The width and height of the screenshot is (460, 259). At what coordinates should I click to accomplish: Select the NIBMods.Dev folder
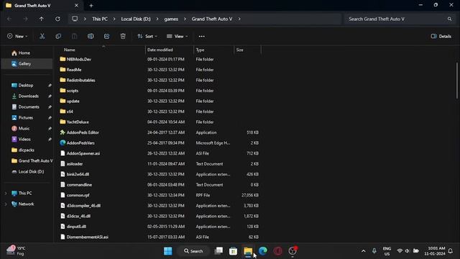79,59
